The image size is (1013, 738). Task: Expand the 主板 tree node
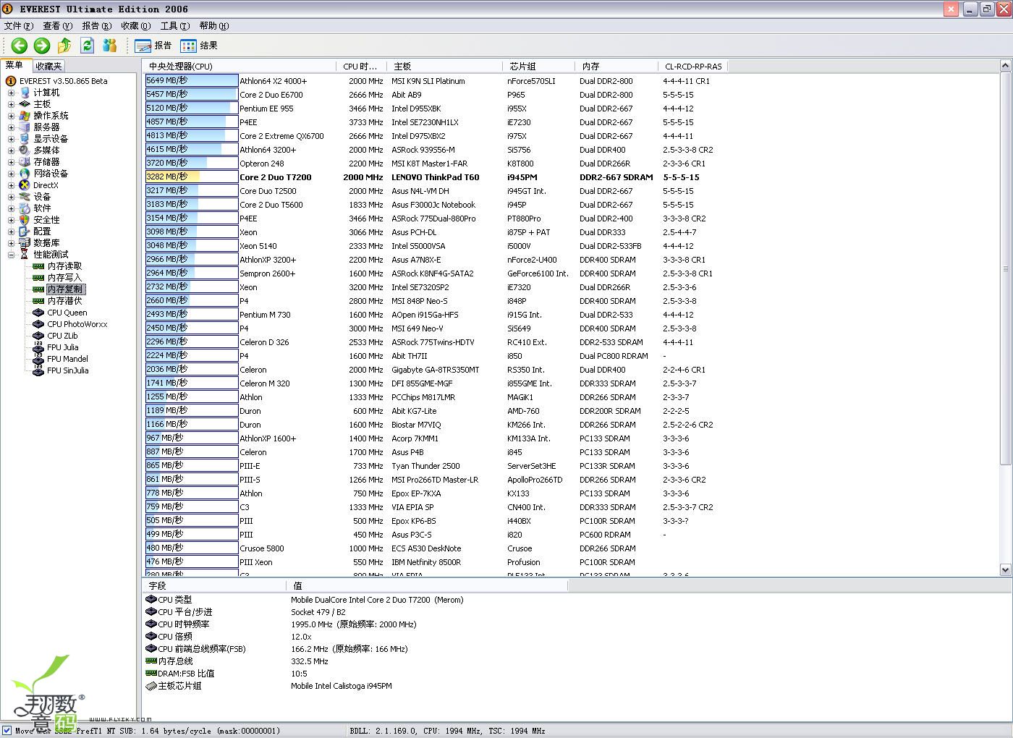11,104
